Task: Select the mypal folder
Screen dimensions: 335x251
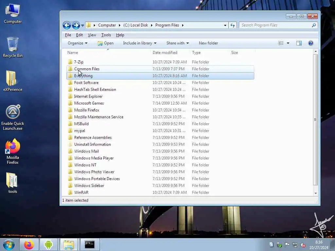Action: pos(160,131)
